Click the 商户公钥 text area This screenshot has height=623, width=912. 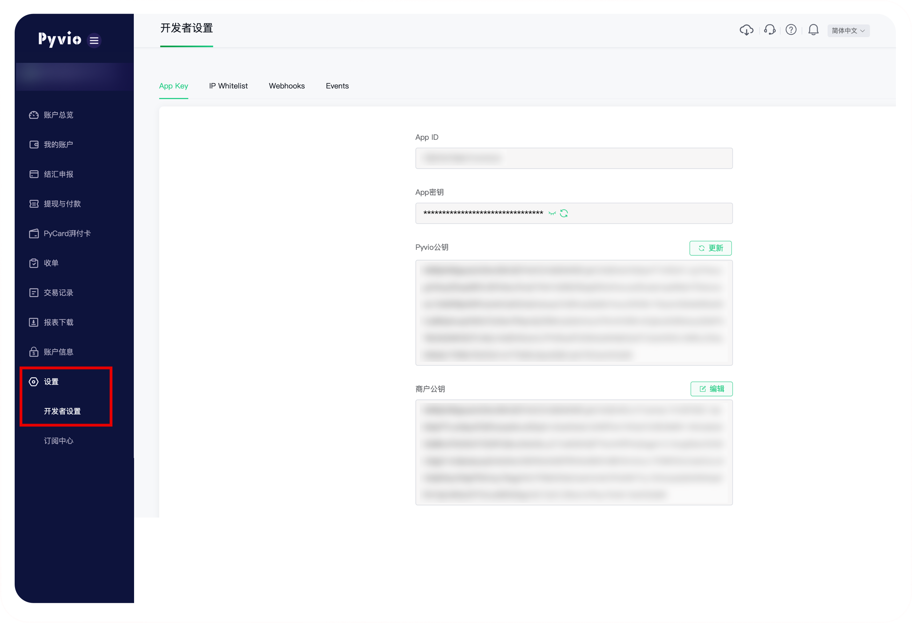point(574,452)
